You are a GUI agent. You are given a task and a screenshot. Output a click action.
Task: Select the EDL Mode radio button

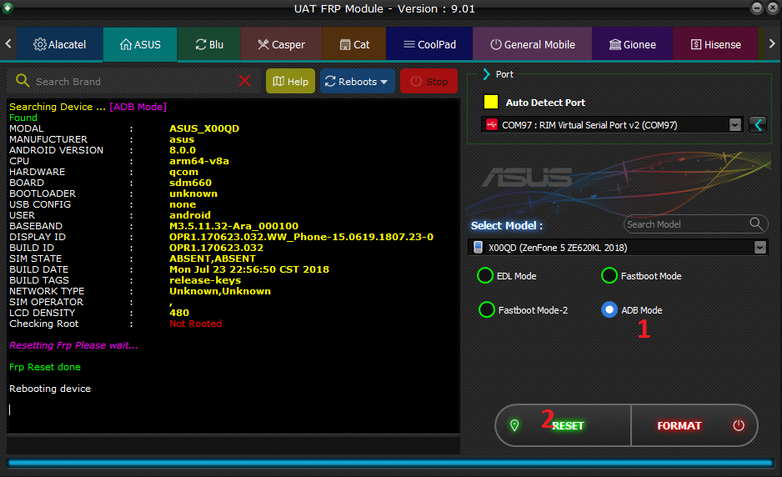point(485,275)
